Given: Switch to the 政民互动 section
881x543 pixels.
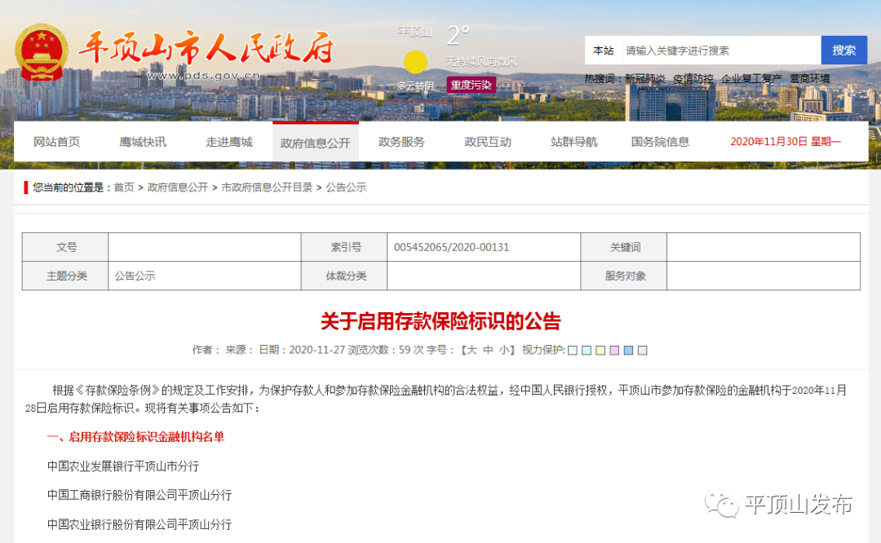Looking at the screenshot, I should (487, 140).
